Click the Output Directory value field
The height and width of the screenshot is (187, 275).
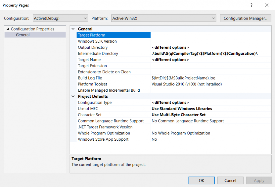tap(211, 47)
